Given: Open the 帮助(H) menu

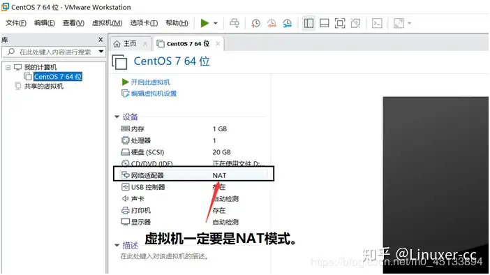Looking at the screenshot, I should click(177, 23).
